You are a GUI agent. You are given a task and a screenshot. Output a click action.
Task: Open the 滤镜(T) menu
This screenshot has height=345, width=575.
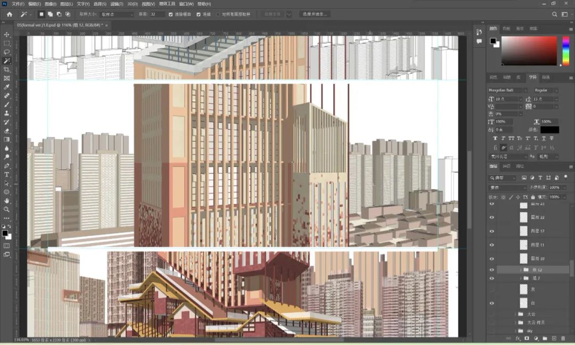click(117, 4)
